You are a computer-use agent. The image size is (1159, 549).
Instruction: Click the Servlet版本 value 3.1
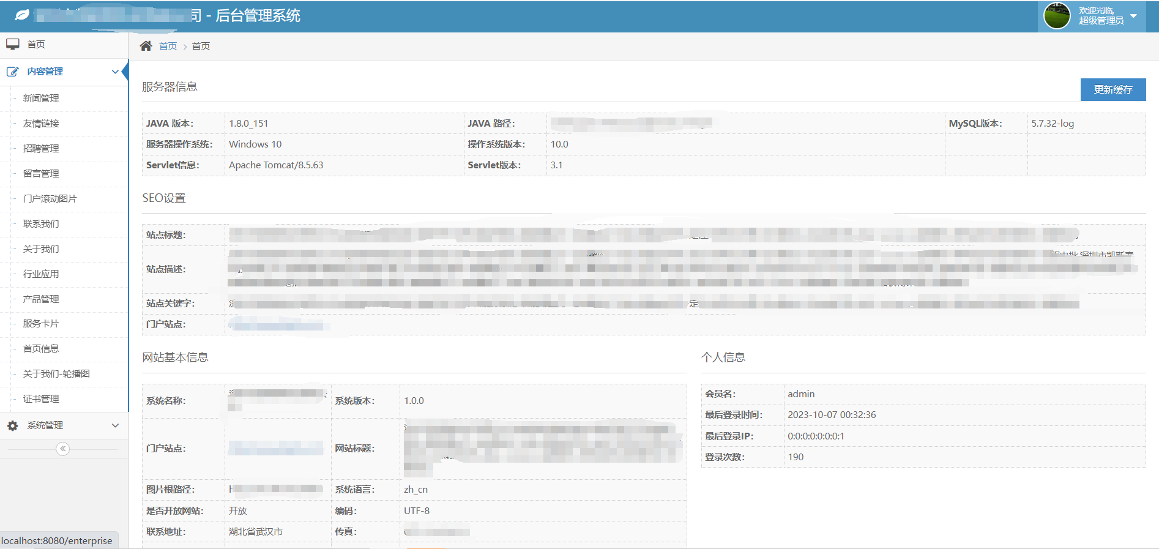click(x=556, y=165)
